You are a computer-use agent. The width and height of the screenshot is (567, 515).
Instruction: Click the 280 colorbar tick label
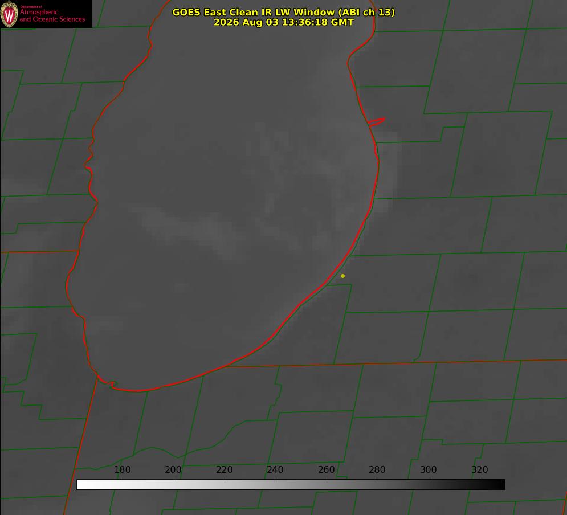click(377, 469)
